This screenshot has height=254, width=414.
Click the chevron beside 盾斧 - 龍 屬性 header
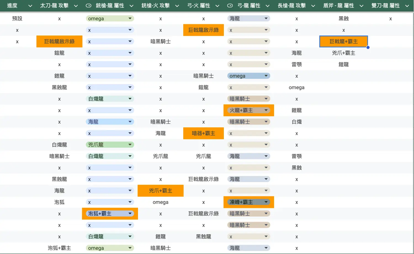click(362, 6)
